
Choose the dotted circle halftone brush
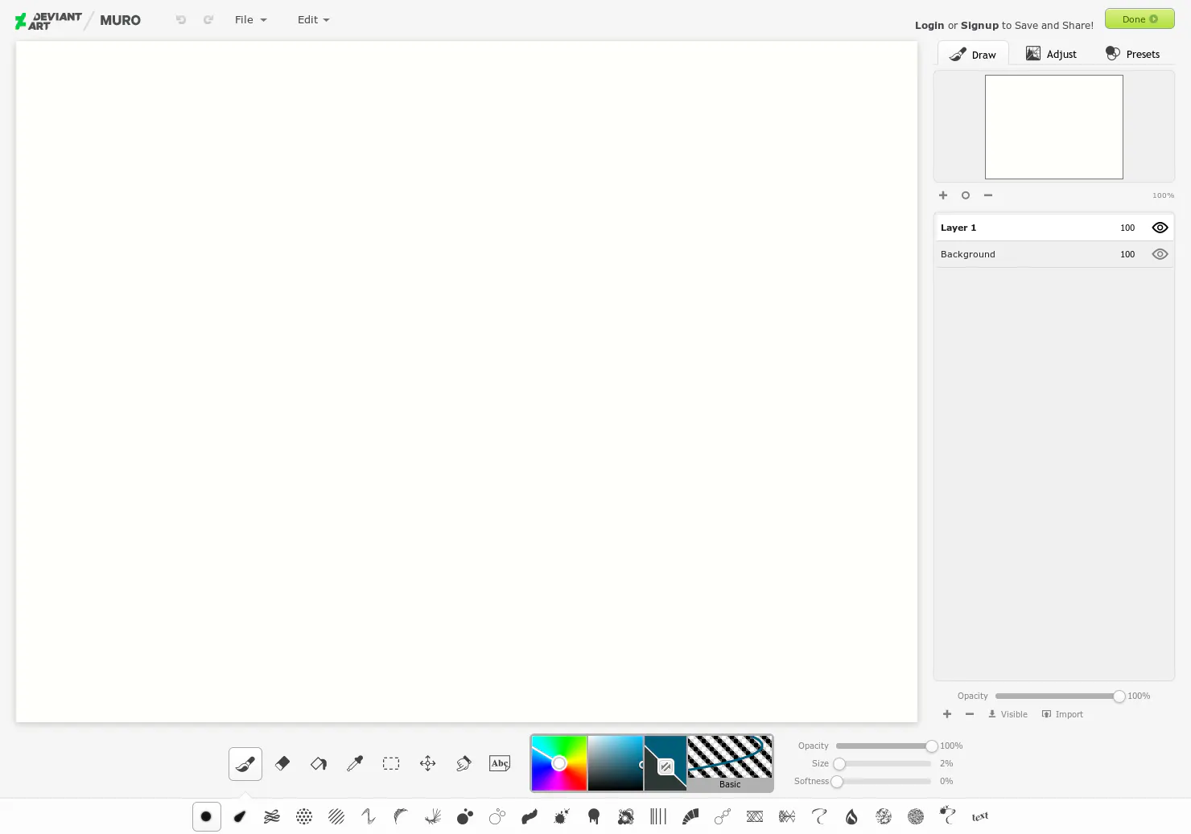point(304,816)
